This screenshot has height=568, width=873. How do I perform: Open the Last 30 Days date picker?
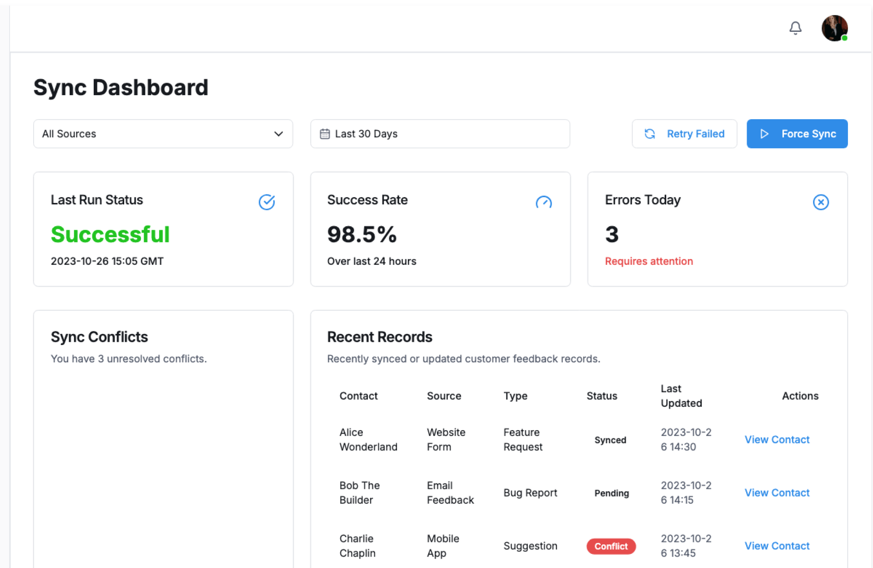[440, 134]
